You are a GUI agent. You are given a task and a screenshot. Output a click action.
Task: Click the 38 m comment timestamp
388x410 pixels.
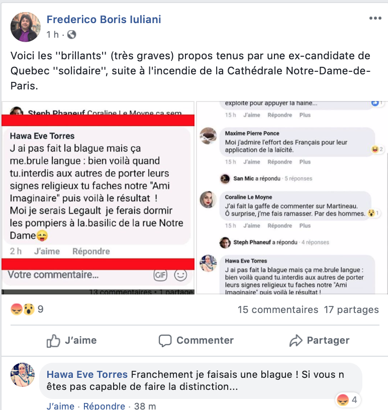145,406
